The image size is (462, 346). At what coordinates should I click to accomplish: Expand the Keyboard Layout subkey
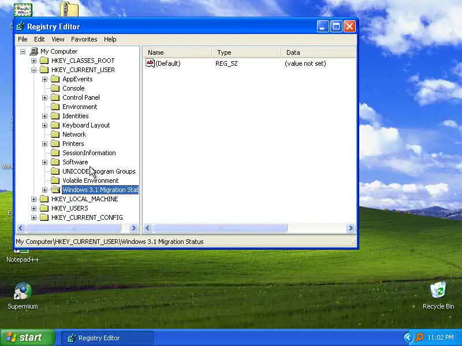44,125
